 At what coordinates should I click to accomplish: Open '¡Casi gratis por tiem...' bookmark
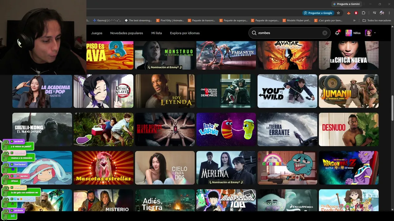coord(328,21)
